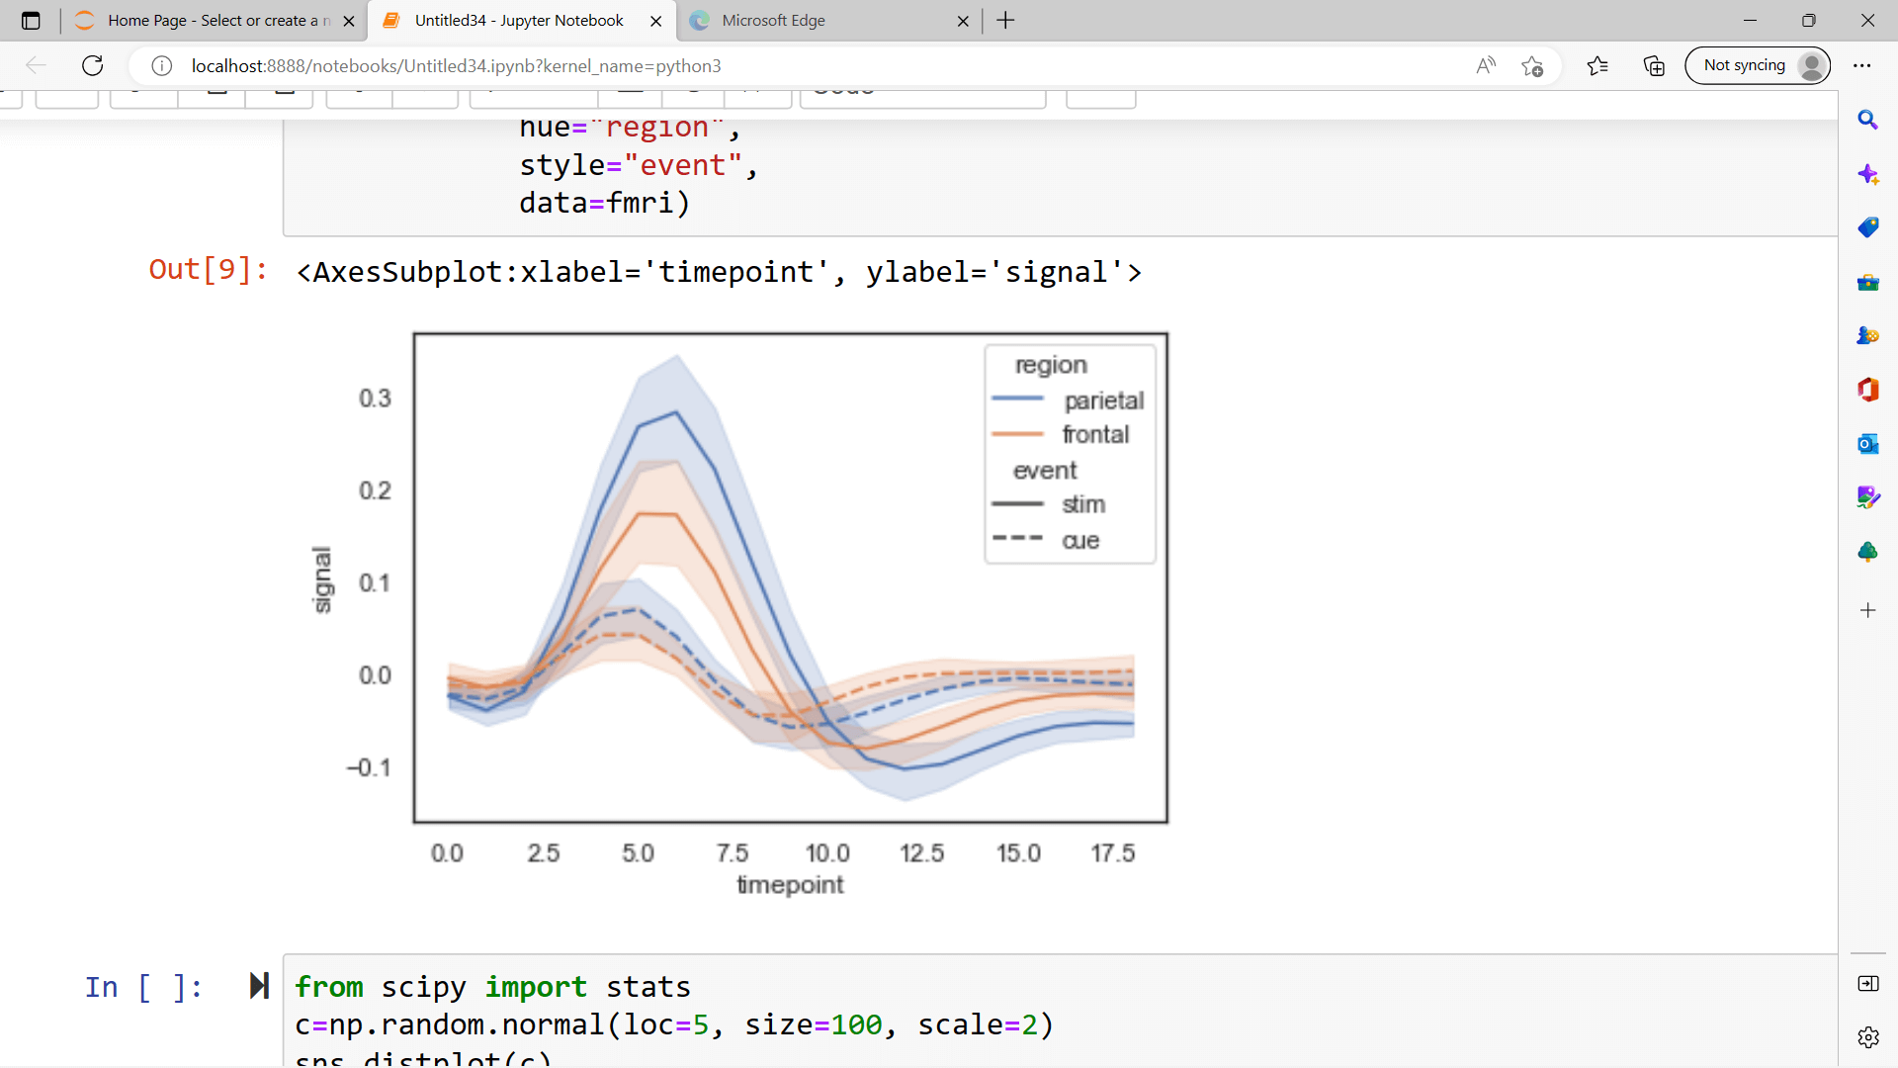Open the Image Creator sidebar icon
Viewport: 1898px width, 1068px height.
tap(1868, 497)
